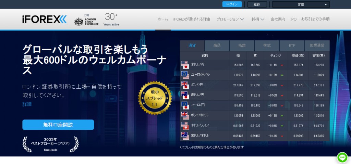The image size is (351, 164).
Task: Click the 米ドル/円 flag icon
Action: pyautogui.click(x=185, y=65)
